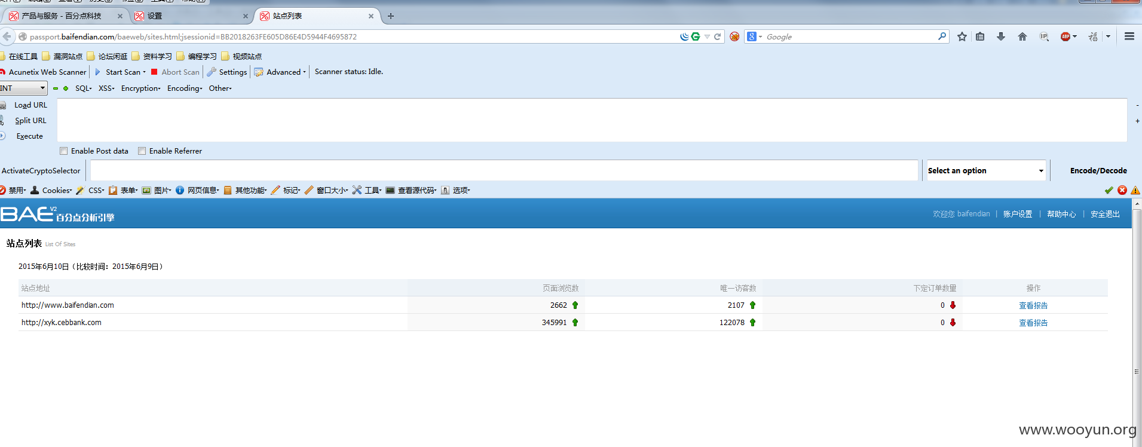The image size is (1142, 447).
Task: Open the 编程学习 bookmark folder
Action: (197, 56)
